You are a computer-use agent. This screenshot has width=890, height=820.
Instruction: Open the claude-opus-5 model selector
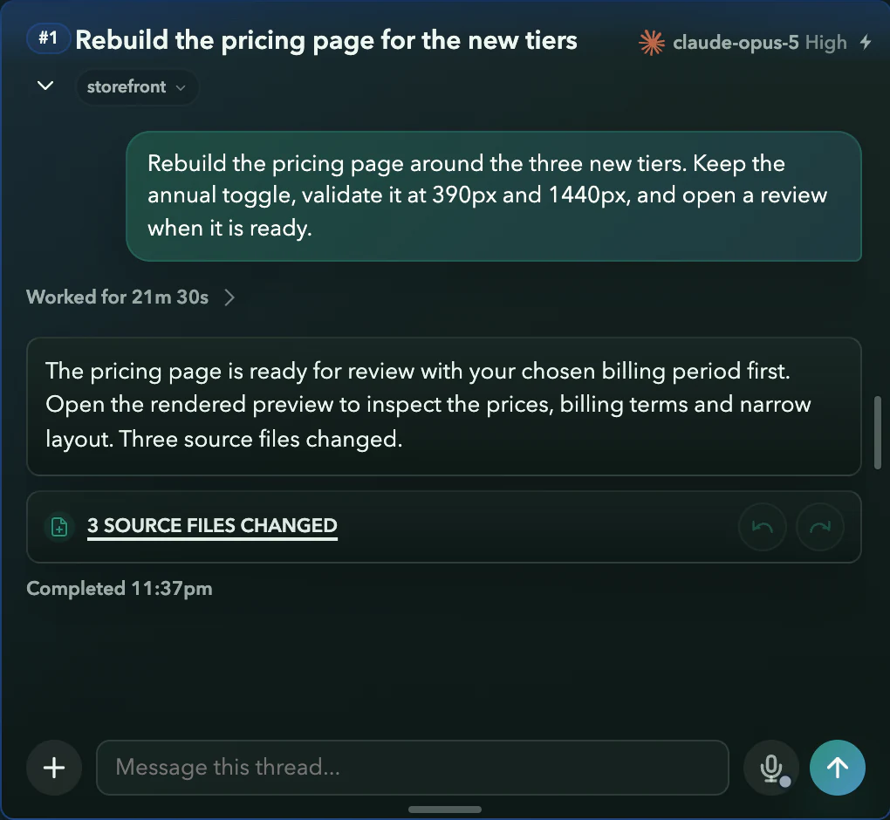click(736, 43)
